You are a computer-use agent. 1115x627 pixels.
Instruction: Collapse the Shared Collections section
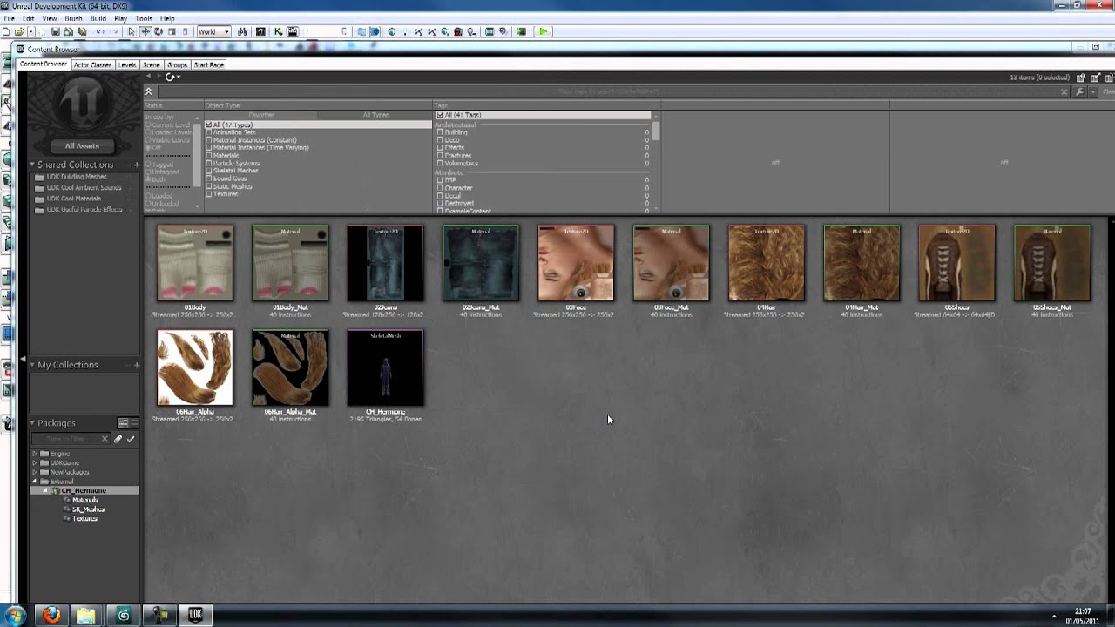coord(32,165)
